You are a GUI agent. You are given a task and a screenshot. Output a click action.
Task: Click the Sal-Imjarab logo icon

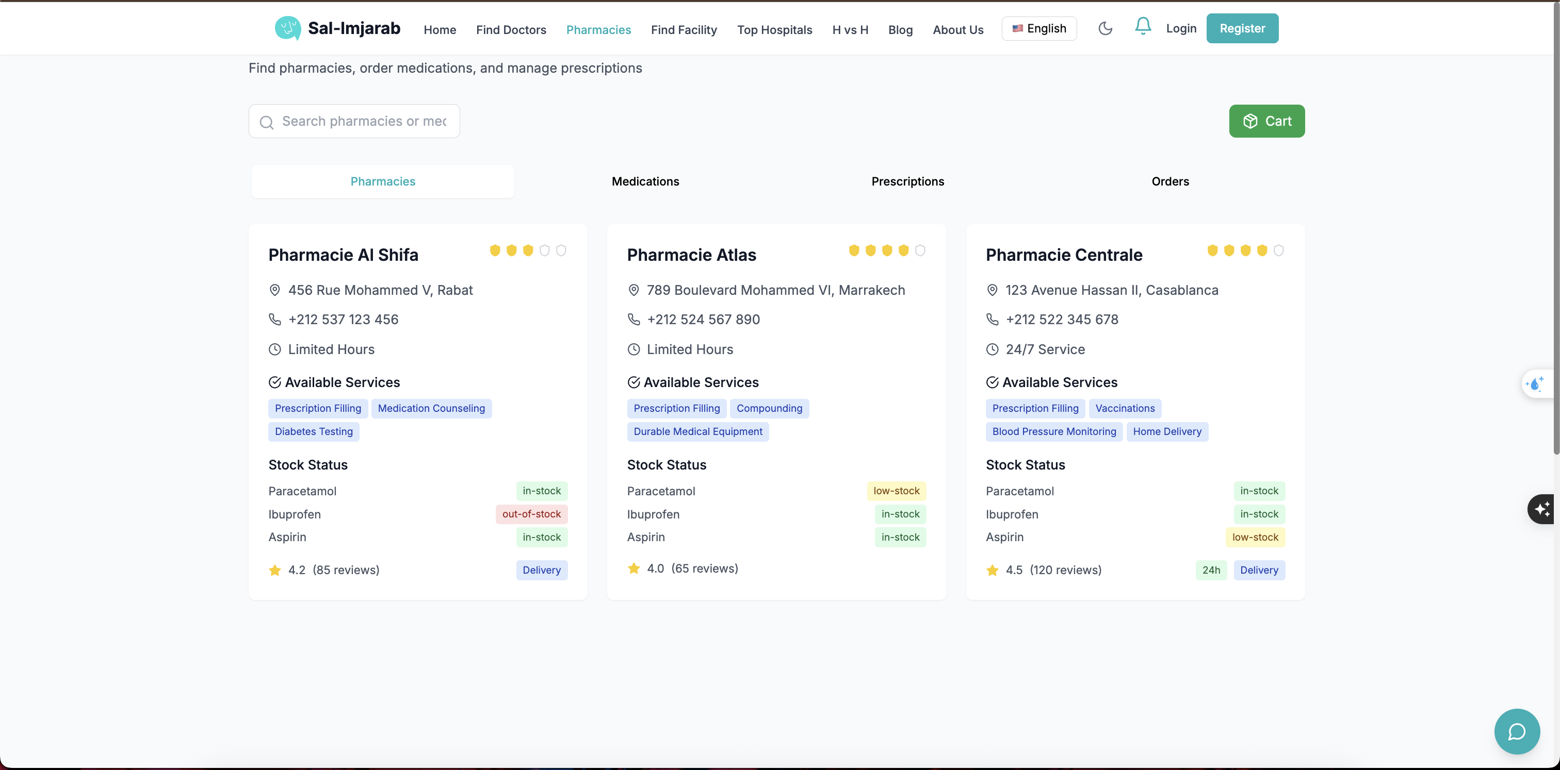click(288, 28)
